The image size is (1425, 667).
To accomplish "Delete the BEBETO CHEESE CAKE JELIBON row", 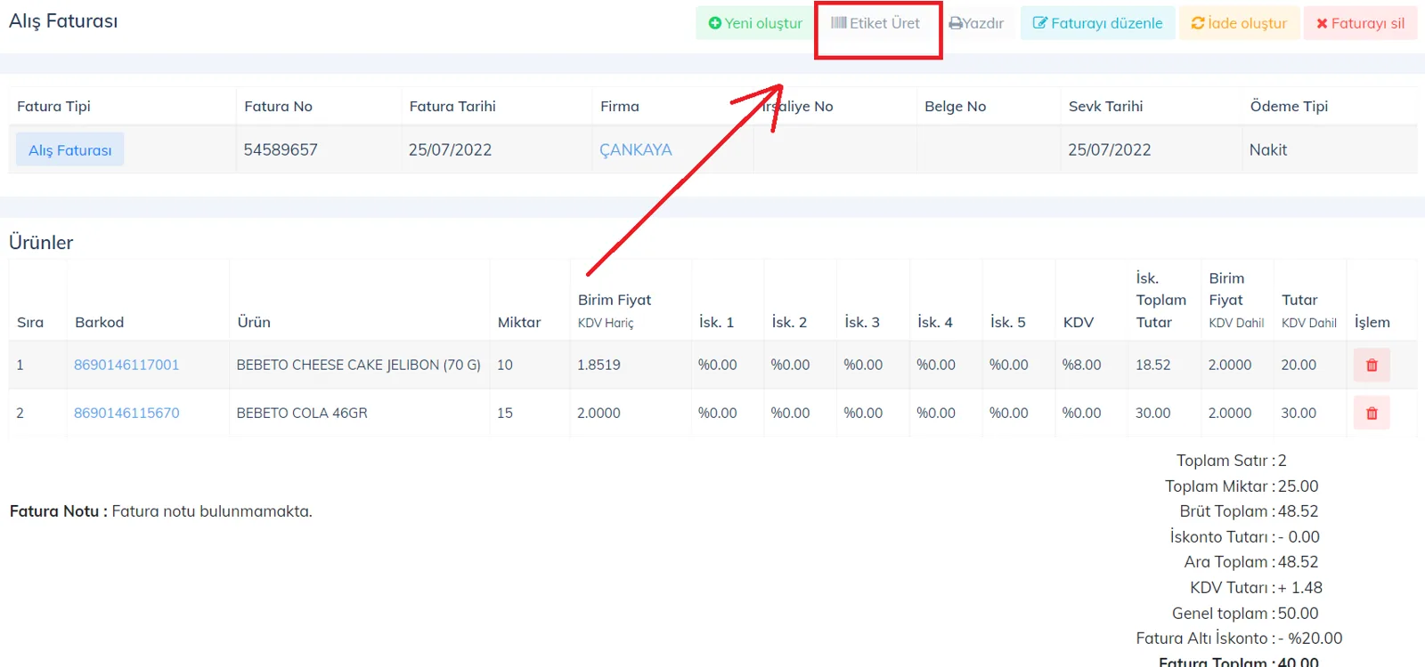I will pyautogui.click(x=1372, y=365).
